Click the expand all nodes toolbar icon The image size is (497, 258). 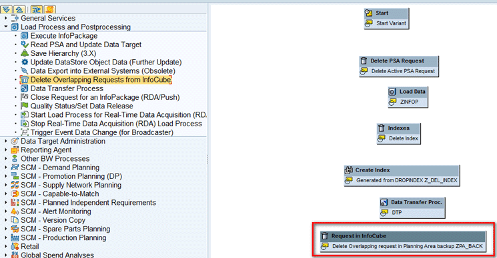(6, 9)
